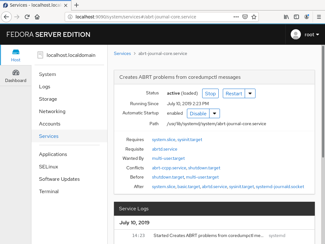This screenshot has width=325, height=244.
Task: Show site information icon in address bar
Action: 70,17
